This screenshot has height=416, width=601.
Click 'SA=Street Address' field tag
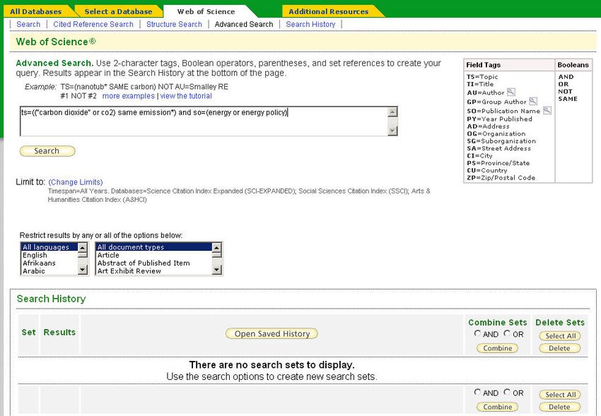click(498, 148)
